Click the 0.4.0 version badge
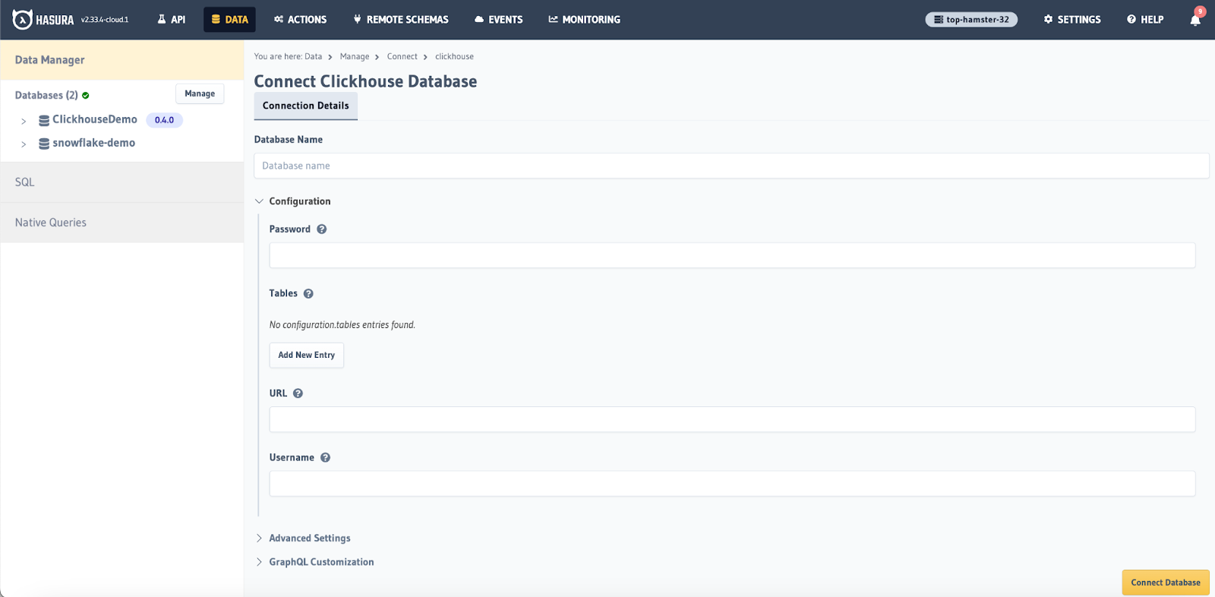 (164, 120)
